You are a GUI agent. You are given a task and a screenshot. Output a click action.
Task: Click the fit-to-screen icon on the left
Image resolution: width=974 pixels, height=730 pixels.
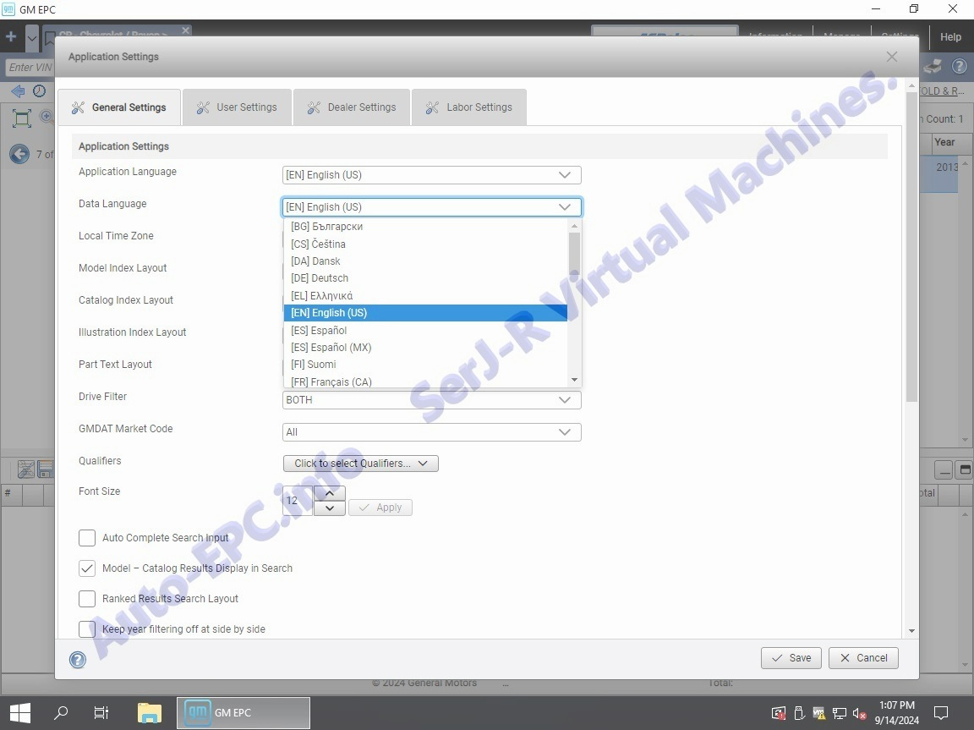[22, 118]
